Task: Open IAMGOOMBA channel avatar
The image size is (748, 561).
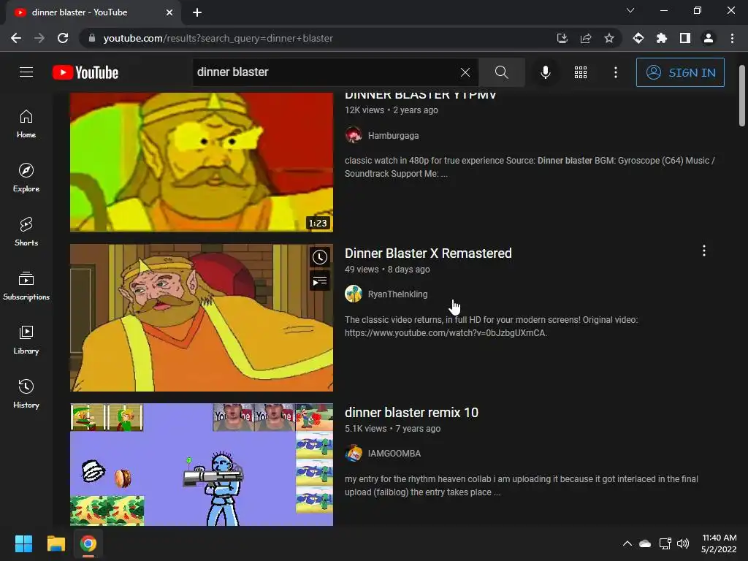Action: (x=354, y=453)
